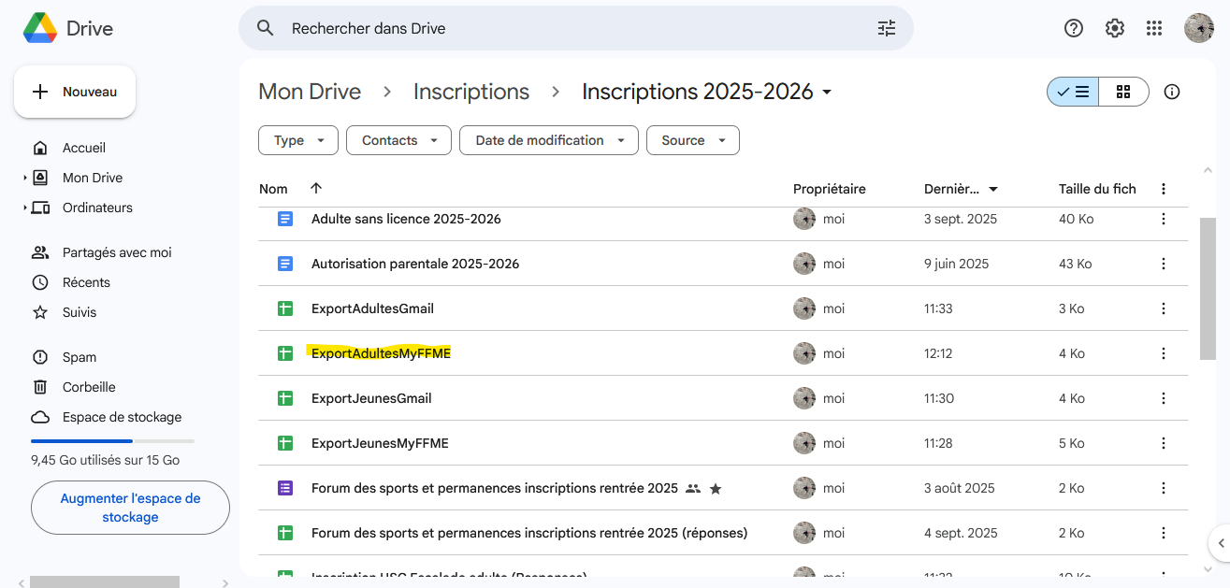Click Augmenter l'espace de stockage button
The image size is (1230, 588).
130,508
